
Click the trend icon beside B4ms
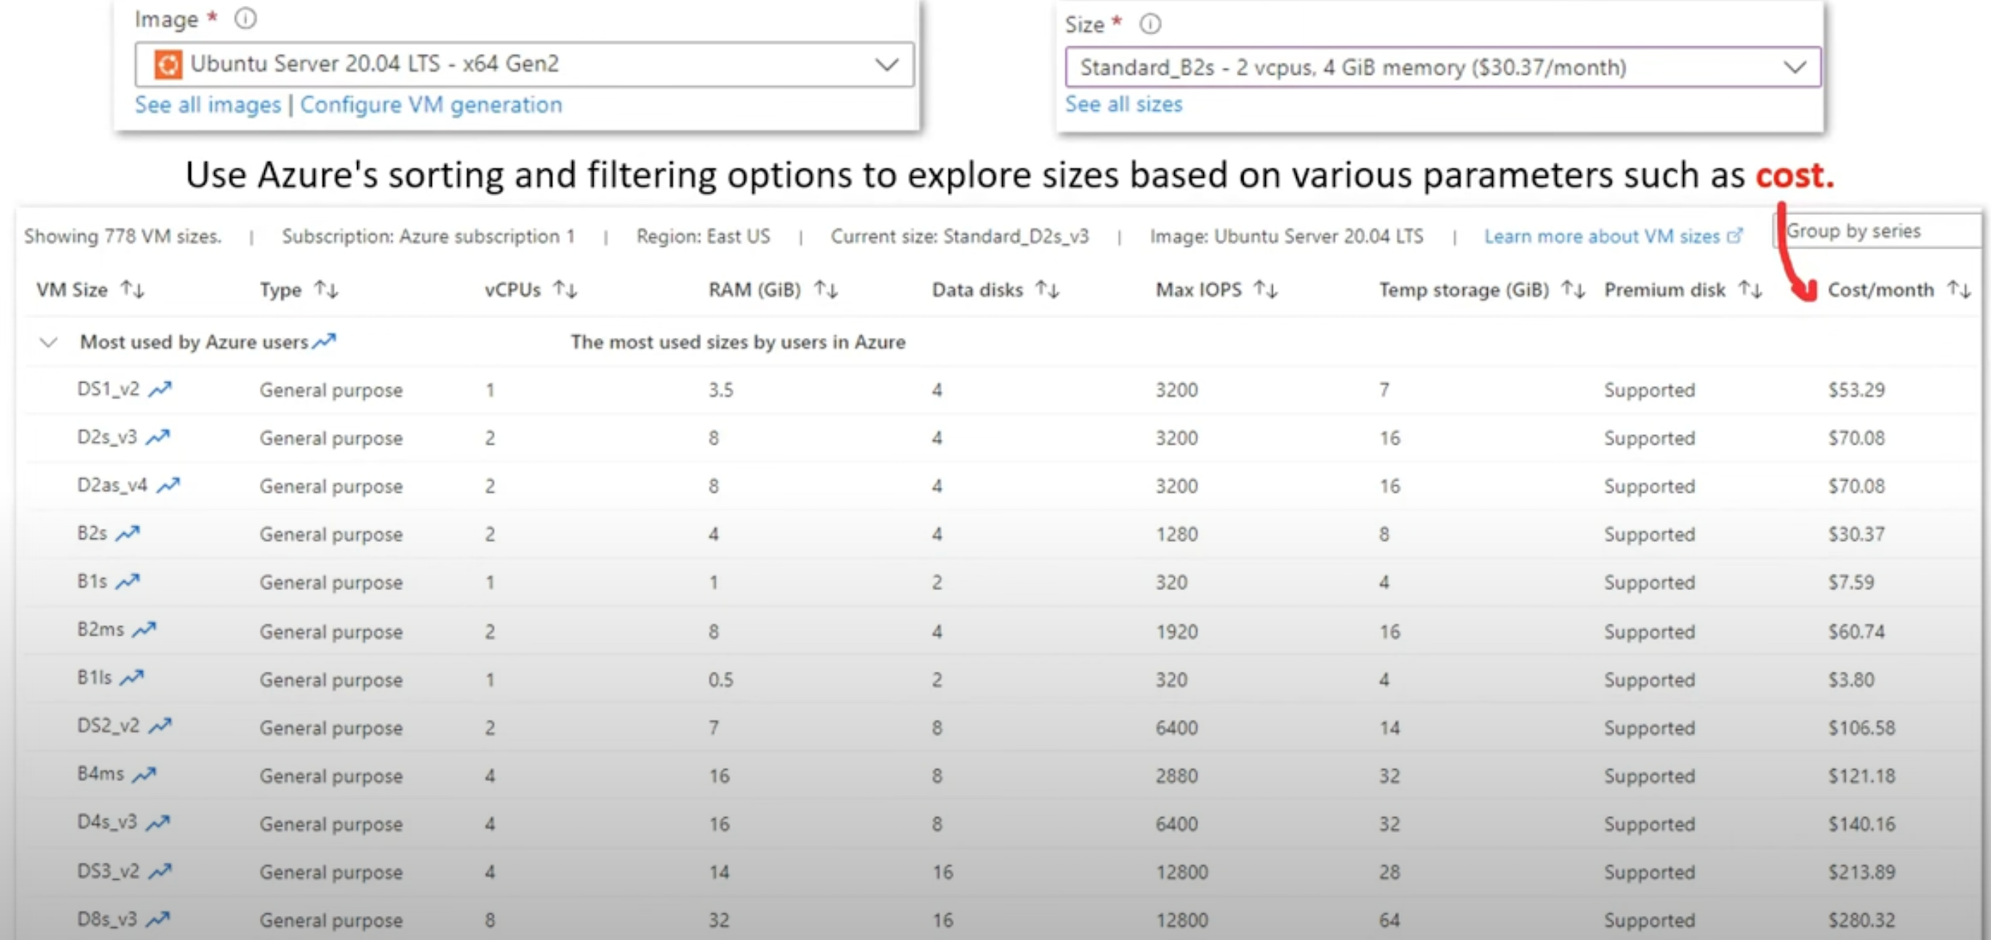click(144, 774)
